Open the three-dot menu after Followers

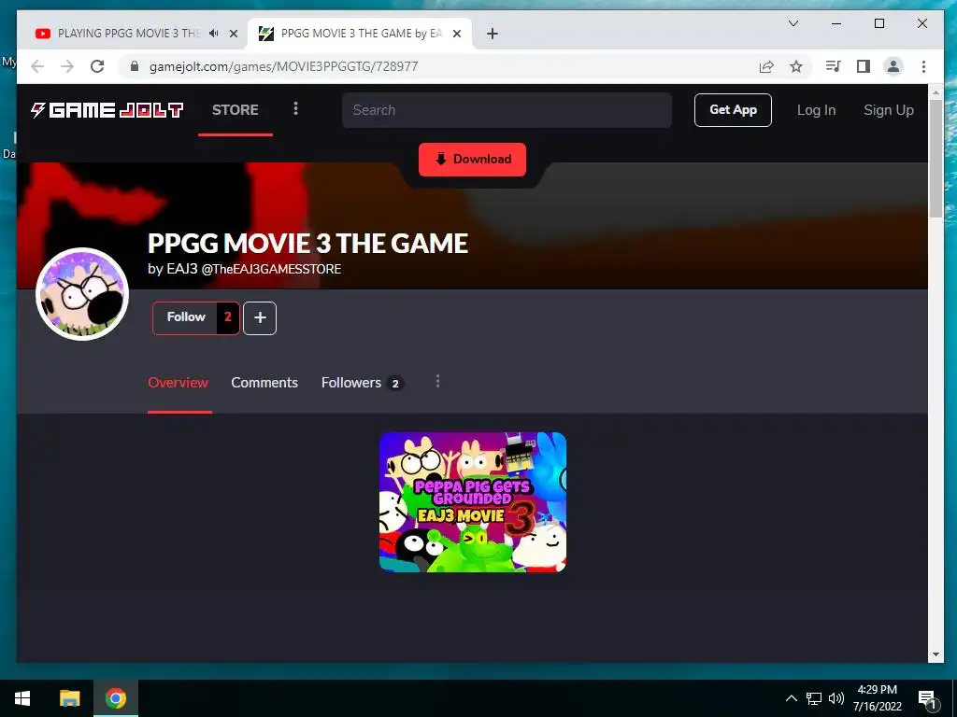point(437,382)
